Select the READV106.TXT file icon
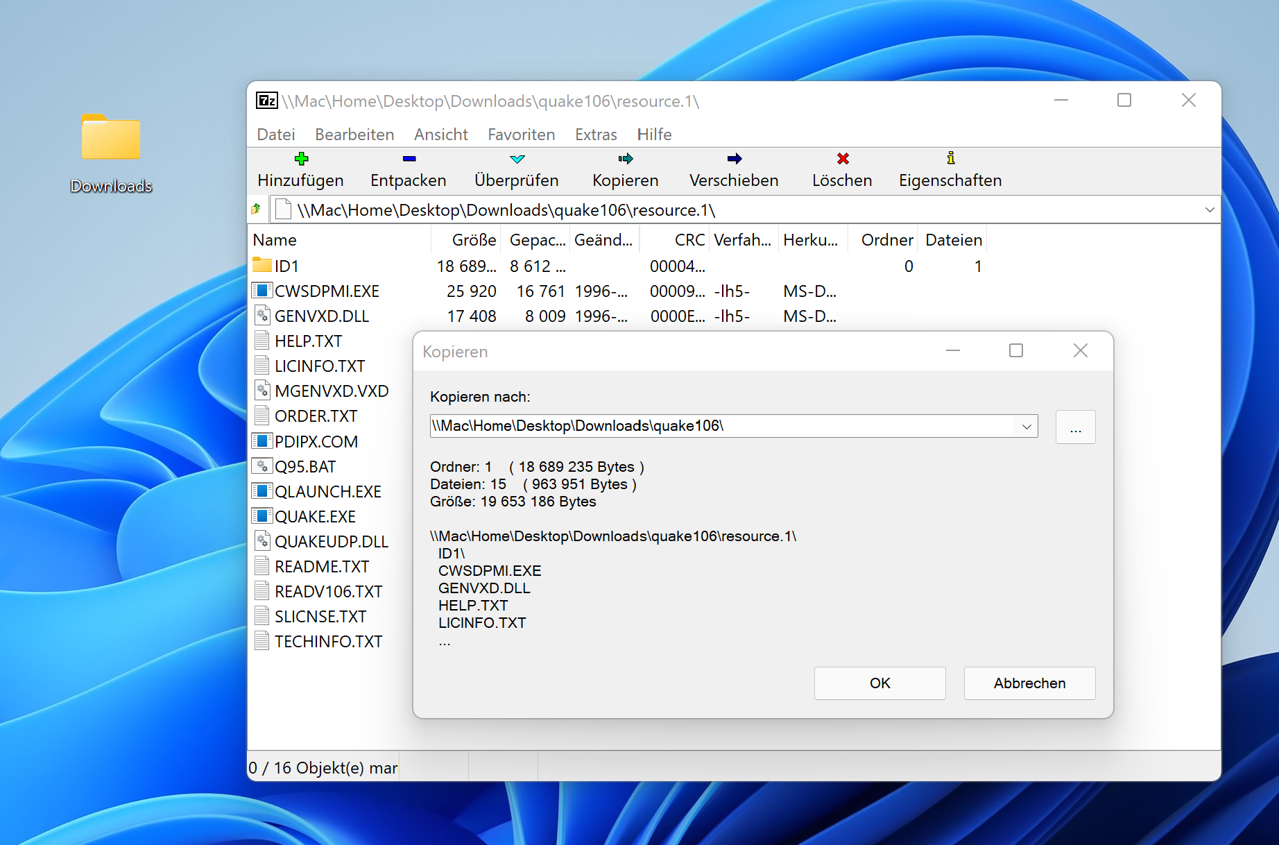Viewport: 1279px width, 845px height. 261,591
